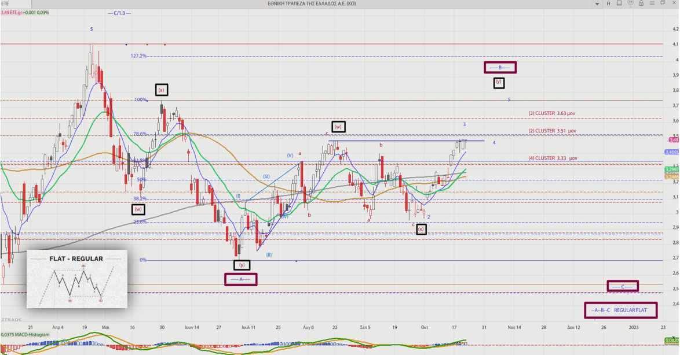
Task: Click the 2023 date label on time axis
Action: click(x=634, y=327)
